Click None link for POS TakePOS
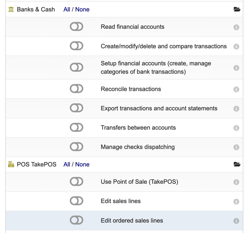249x233 pixels. coord(82,164)
